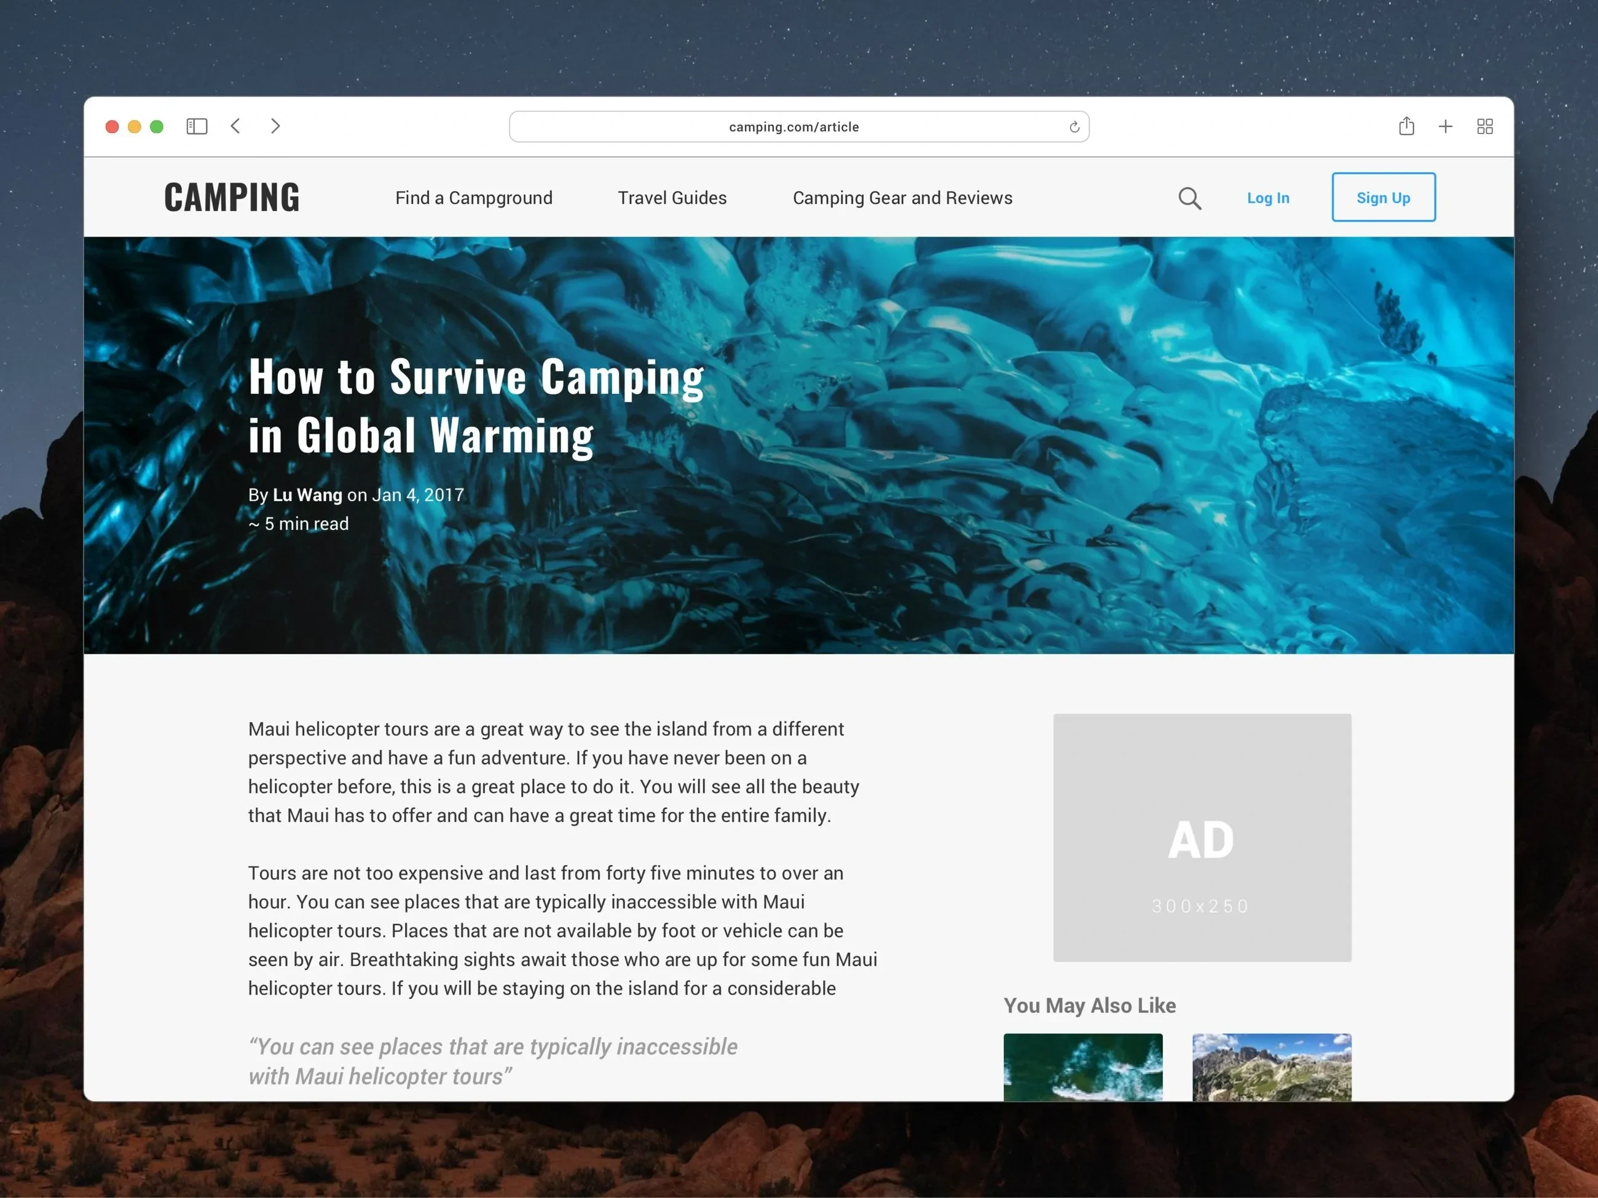The image size is (1598, 1198).
Task: Toggle the Safari sidebar icon
Action: (197, 127)
